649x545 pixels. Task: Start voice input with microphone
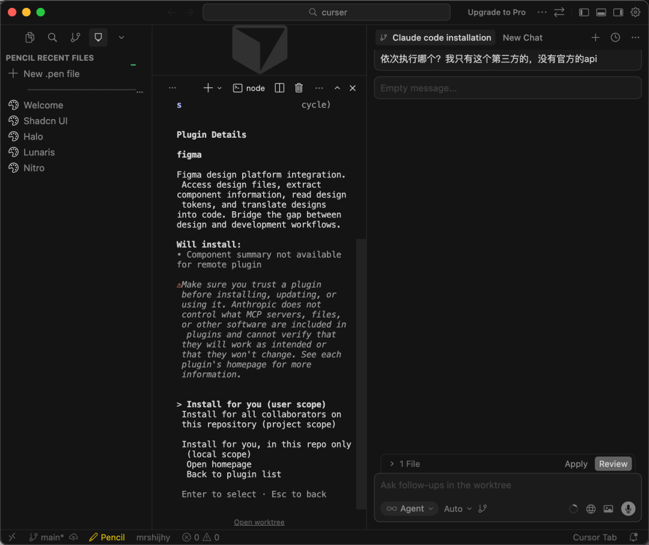(x=628, y=508)
